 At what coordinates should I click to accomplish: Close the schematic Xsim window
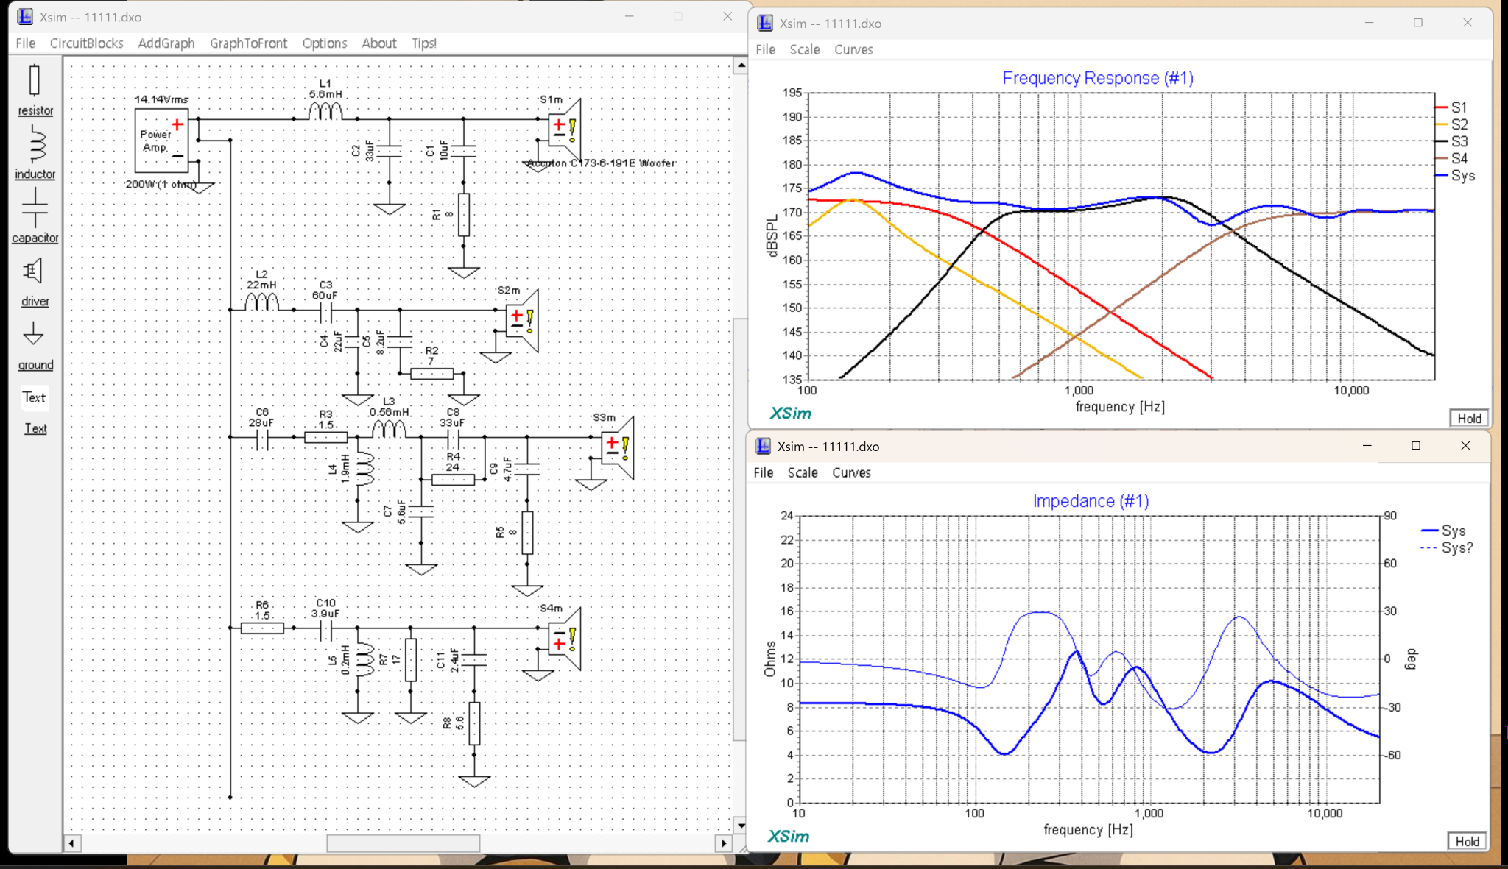(727, 16)
